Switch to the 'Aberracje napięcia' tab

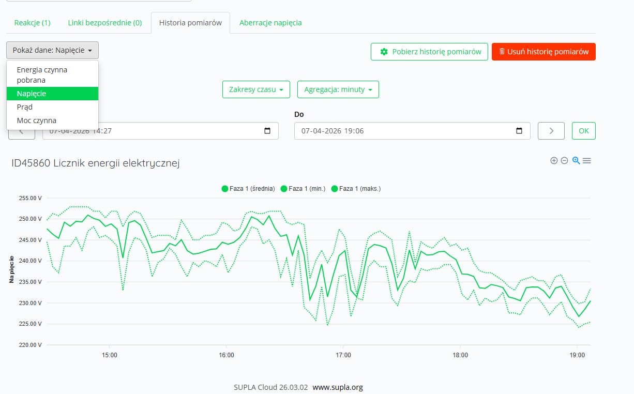click(270, 23)
